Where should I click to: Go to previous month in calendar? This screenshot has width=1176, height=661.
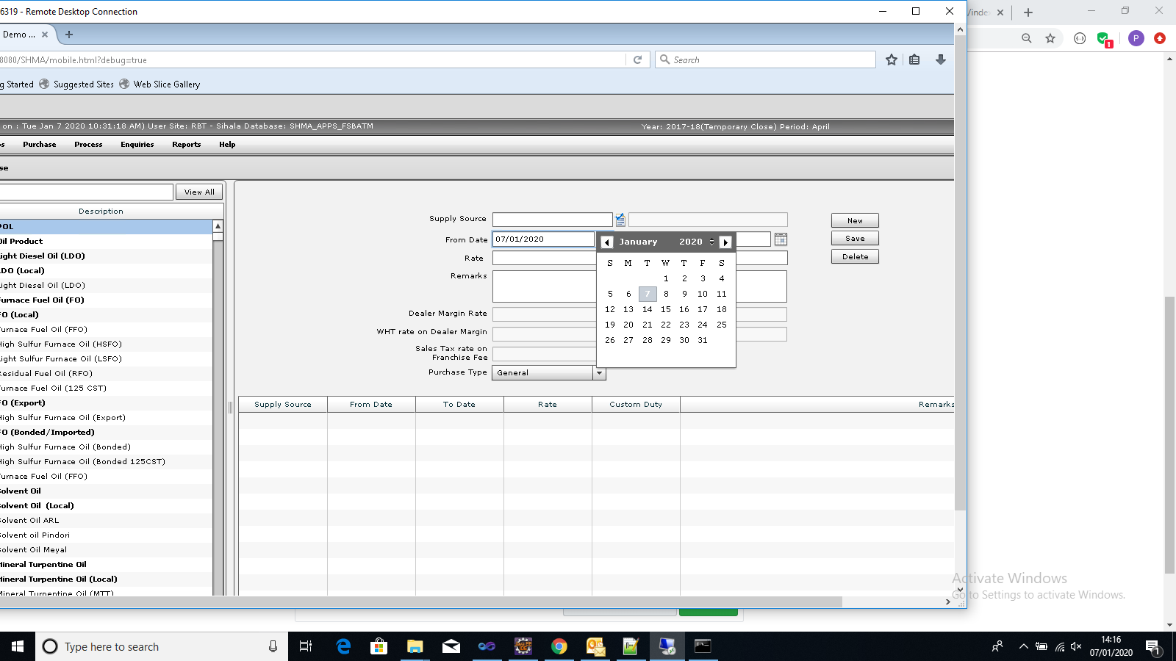click(606, 242)
